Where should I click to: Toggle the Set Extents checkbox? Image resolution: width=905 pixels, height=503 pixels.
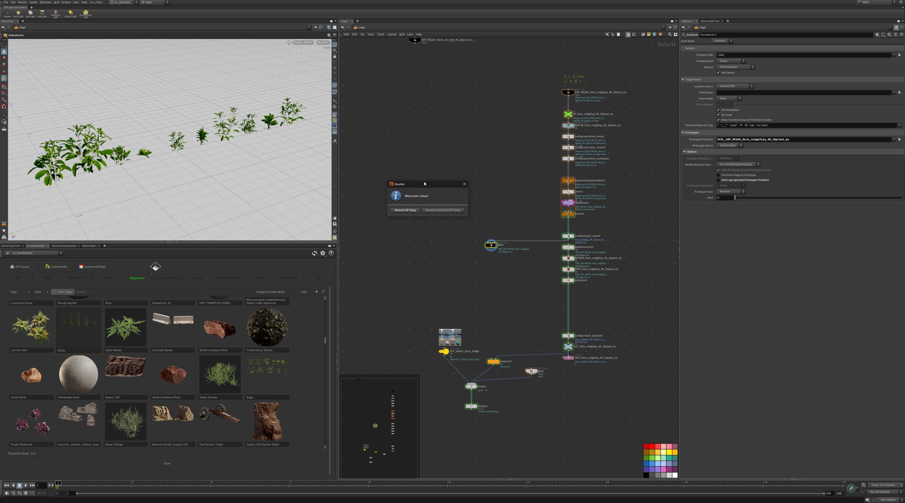click(x=718, y=73)
